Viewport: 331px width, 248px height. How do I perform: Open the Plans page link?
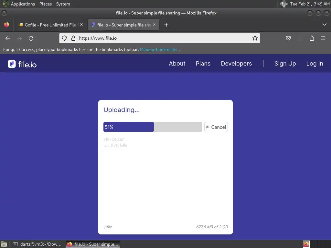click(203, 64)
